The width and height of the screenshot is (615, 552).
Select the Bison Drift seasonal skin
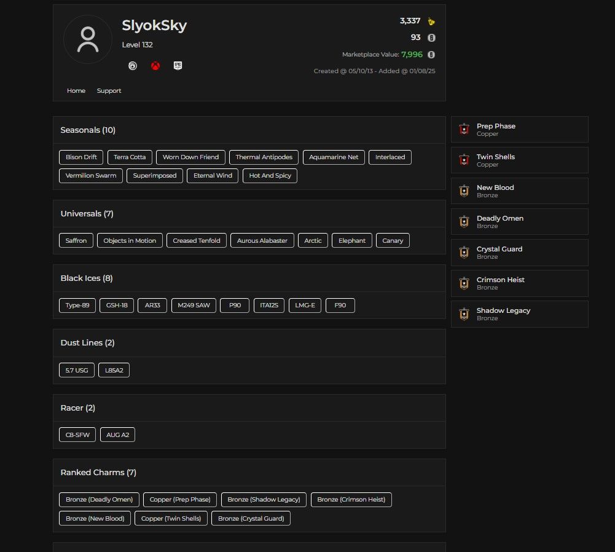coord(81,157)
